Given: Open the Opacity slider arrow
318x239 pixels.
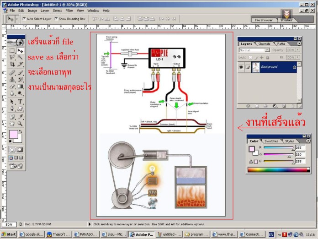Looking at the screenshot, I should 298,50.
